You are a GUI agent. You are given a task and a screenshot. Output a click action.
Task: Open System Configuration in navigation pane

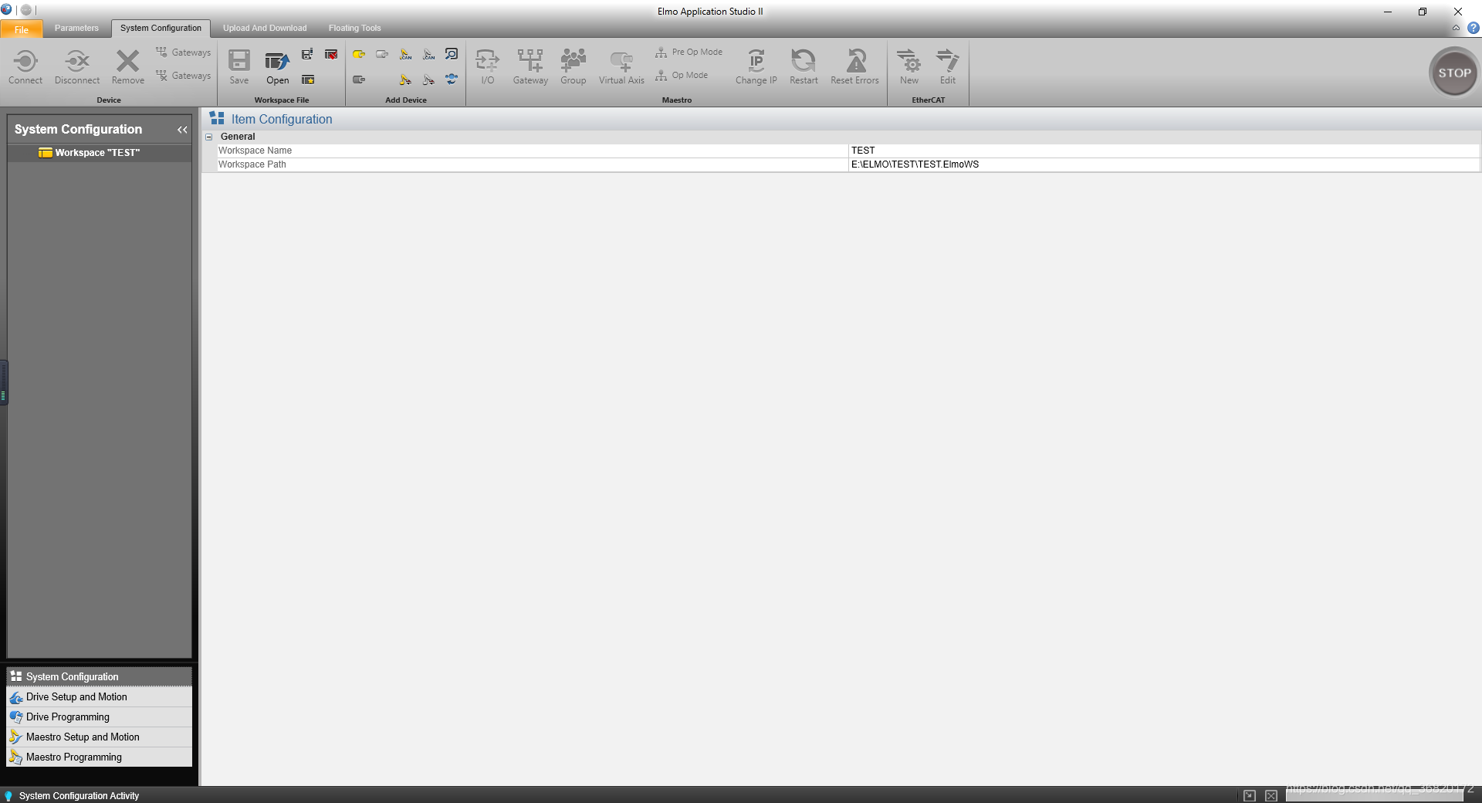coord(99,676)
